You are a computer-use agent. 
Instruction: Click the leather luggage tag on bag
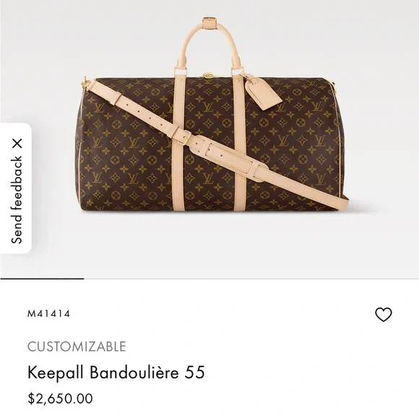point(263,92)
